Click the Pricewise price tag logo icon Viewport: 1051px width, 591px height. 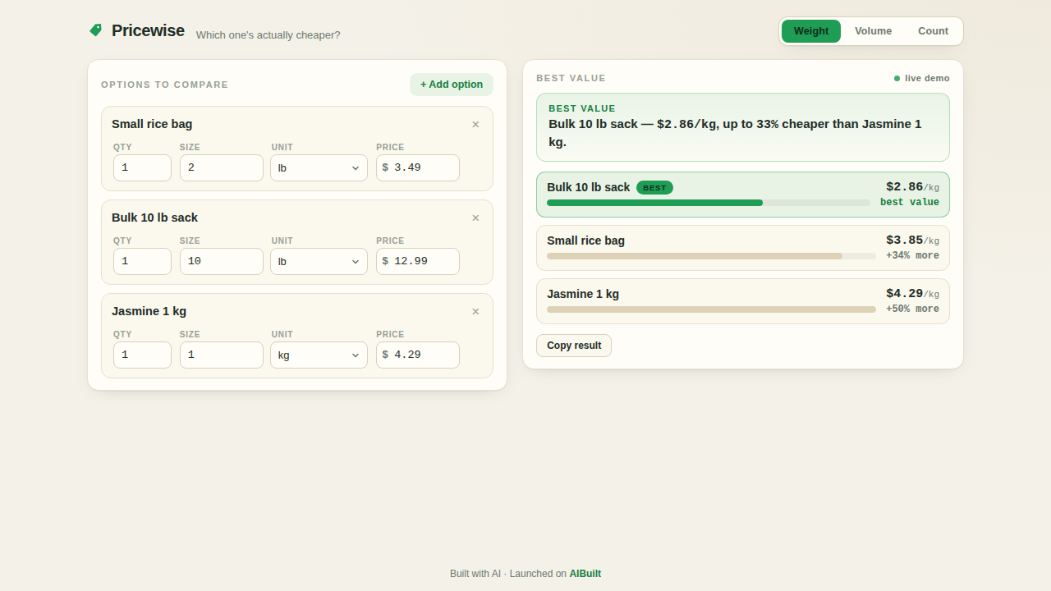point(95,30)
